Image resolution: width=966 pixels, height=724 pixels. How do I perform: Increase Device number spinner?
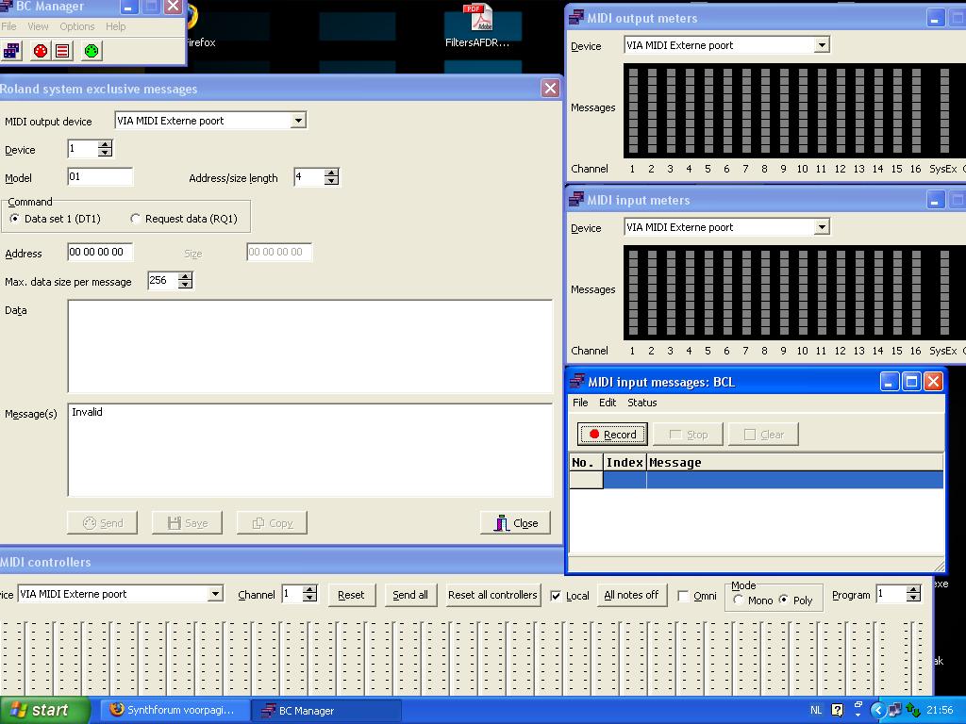(106, 144)
